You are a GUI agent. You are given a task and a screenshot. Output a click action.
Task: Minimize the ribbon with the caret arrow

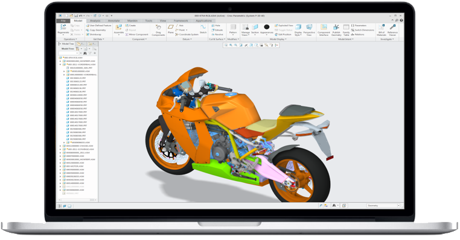click(x=392, y=20)
